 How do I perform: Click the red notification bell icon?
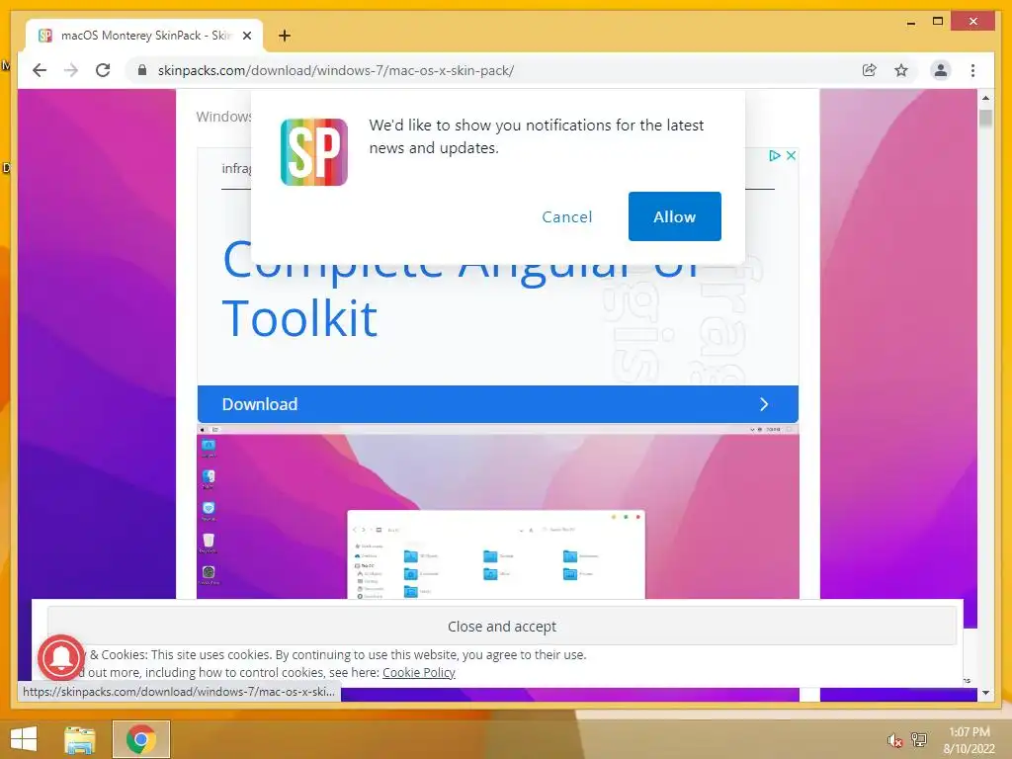click(61, 657)
